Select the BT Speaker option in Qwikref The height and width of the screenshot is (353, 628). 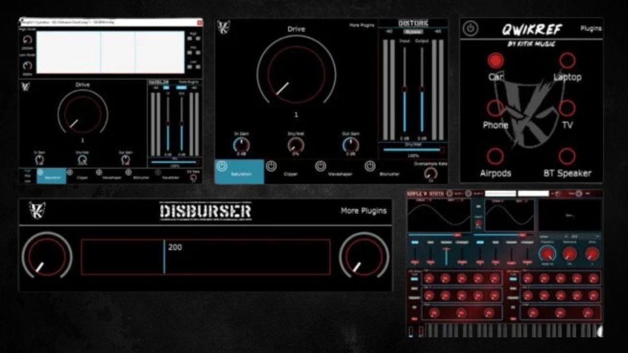(567, 156)
